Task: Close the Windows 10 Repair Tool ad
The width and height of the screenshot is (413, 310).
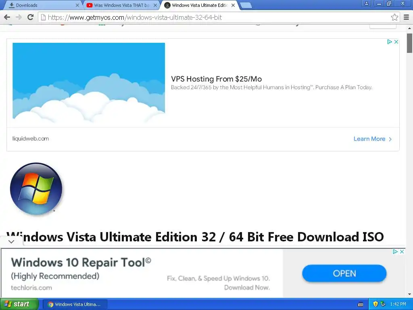Action: coord(402,252)
